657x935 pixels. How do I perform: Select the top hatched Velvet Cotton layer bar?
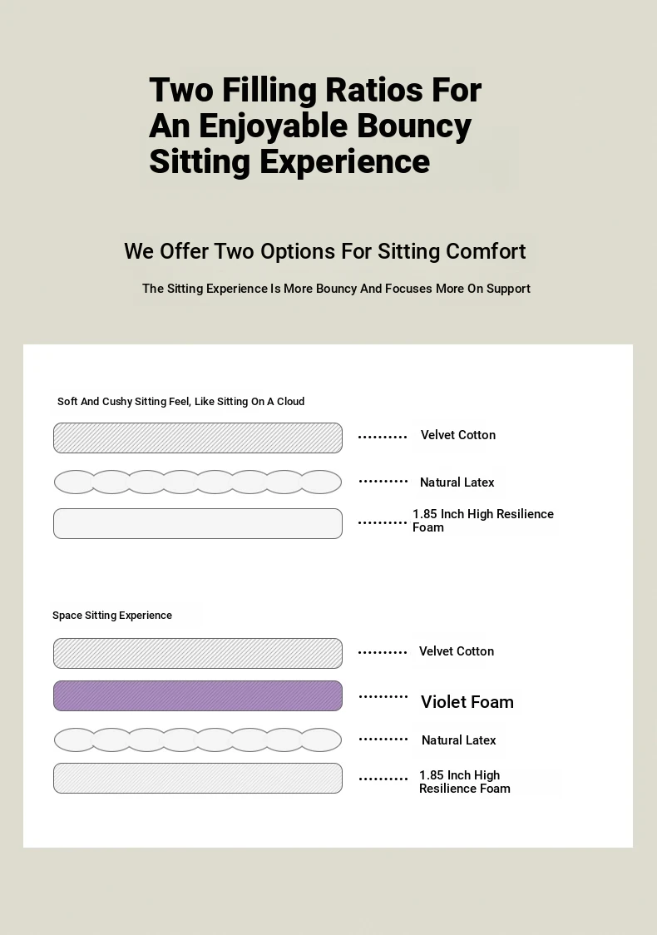coord(198,438)
